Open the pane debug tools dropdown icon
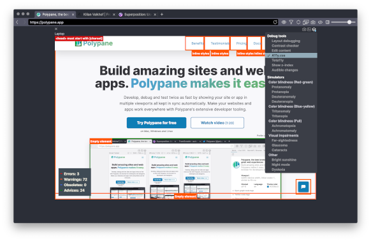The width and height of the screenshot is (371, 241). (314, 29)
